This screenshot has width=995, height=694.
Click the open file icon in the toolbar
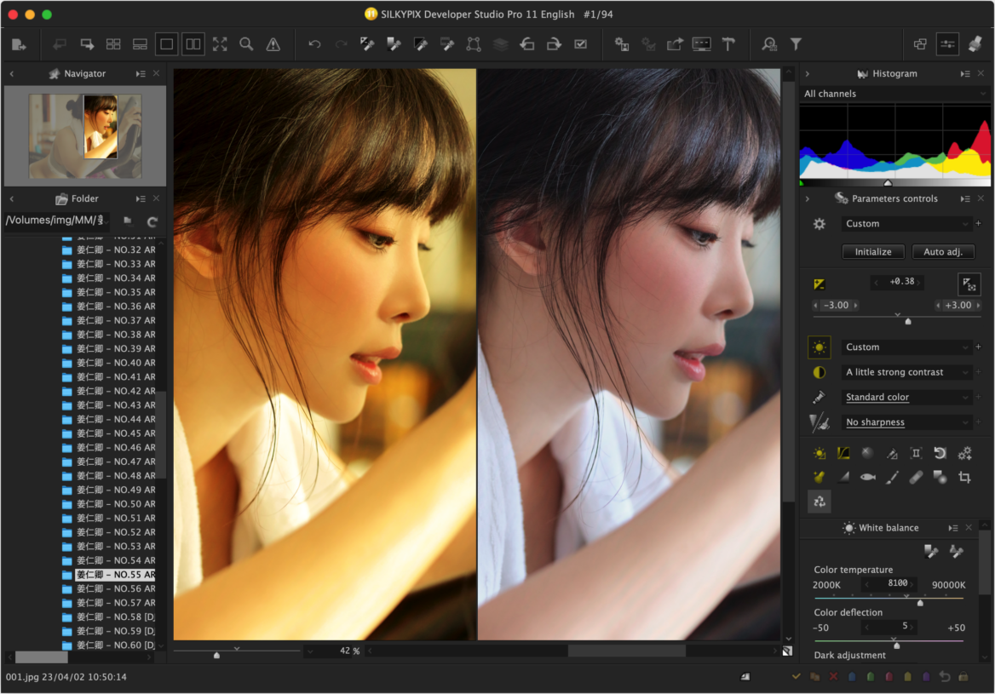[19, 44]
